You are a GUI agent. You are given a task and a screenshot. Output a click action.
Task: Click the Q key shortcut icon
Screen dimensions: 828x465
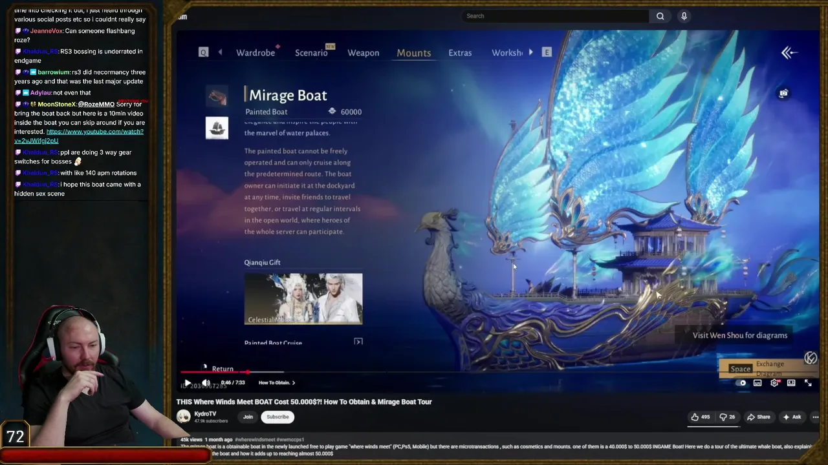pos(204,52)
